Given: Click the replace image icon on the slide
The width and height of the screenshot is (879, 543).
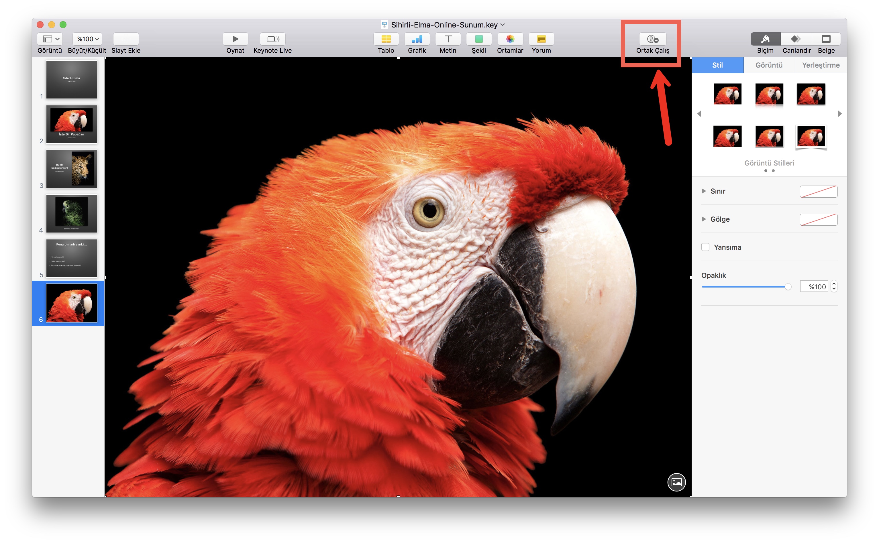Looking at the screenshot, I should point(676,482).
